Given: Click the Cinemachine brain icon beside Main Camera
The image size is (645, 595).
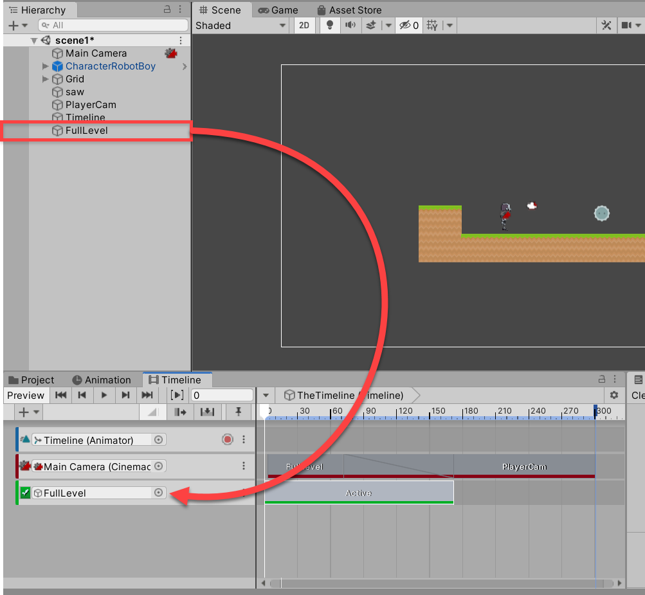Looking at the screenshot, I should pos(171,53).
